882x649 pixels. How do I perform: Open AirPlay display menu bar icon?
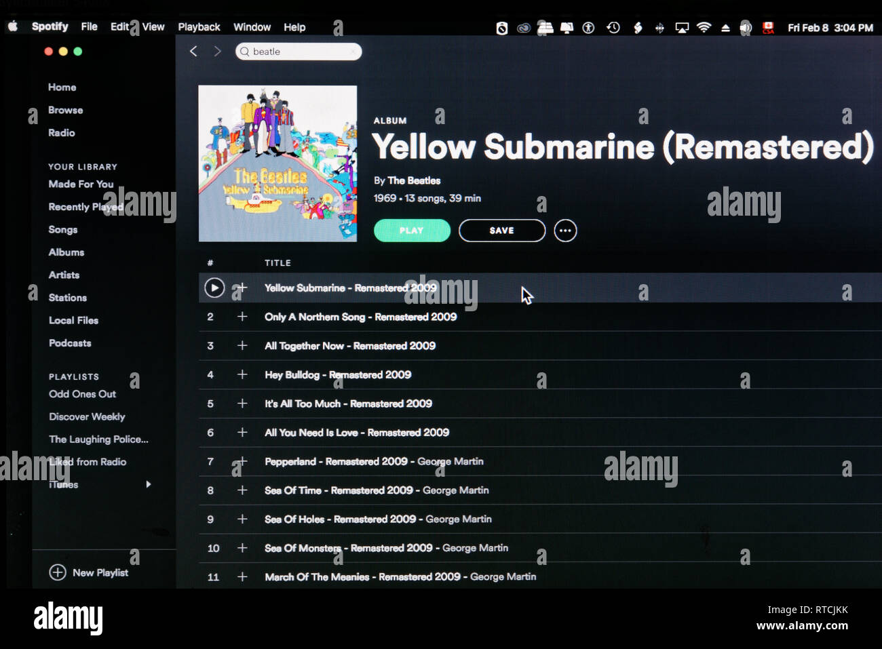click(682, 28)
